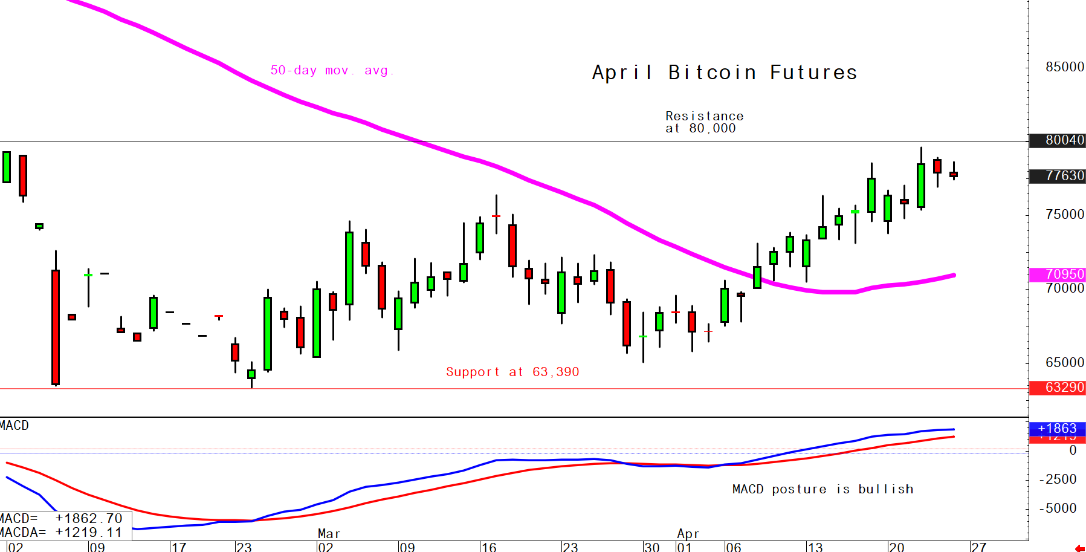Image resolution: width=1086 pixels, height=552 pixels.
Task: Open the April Bitcoin Futures chart title
Action: coord(724,73)
